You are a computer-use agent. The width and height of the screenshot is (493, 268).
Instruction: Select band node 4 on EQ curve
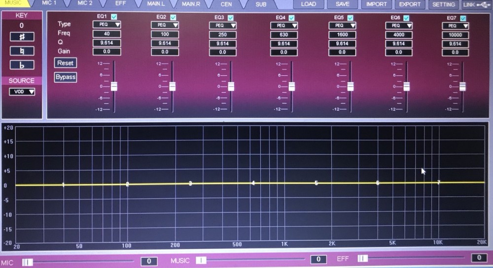click(x=253, y=183)
